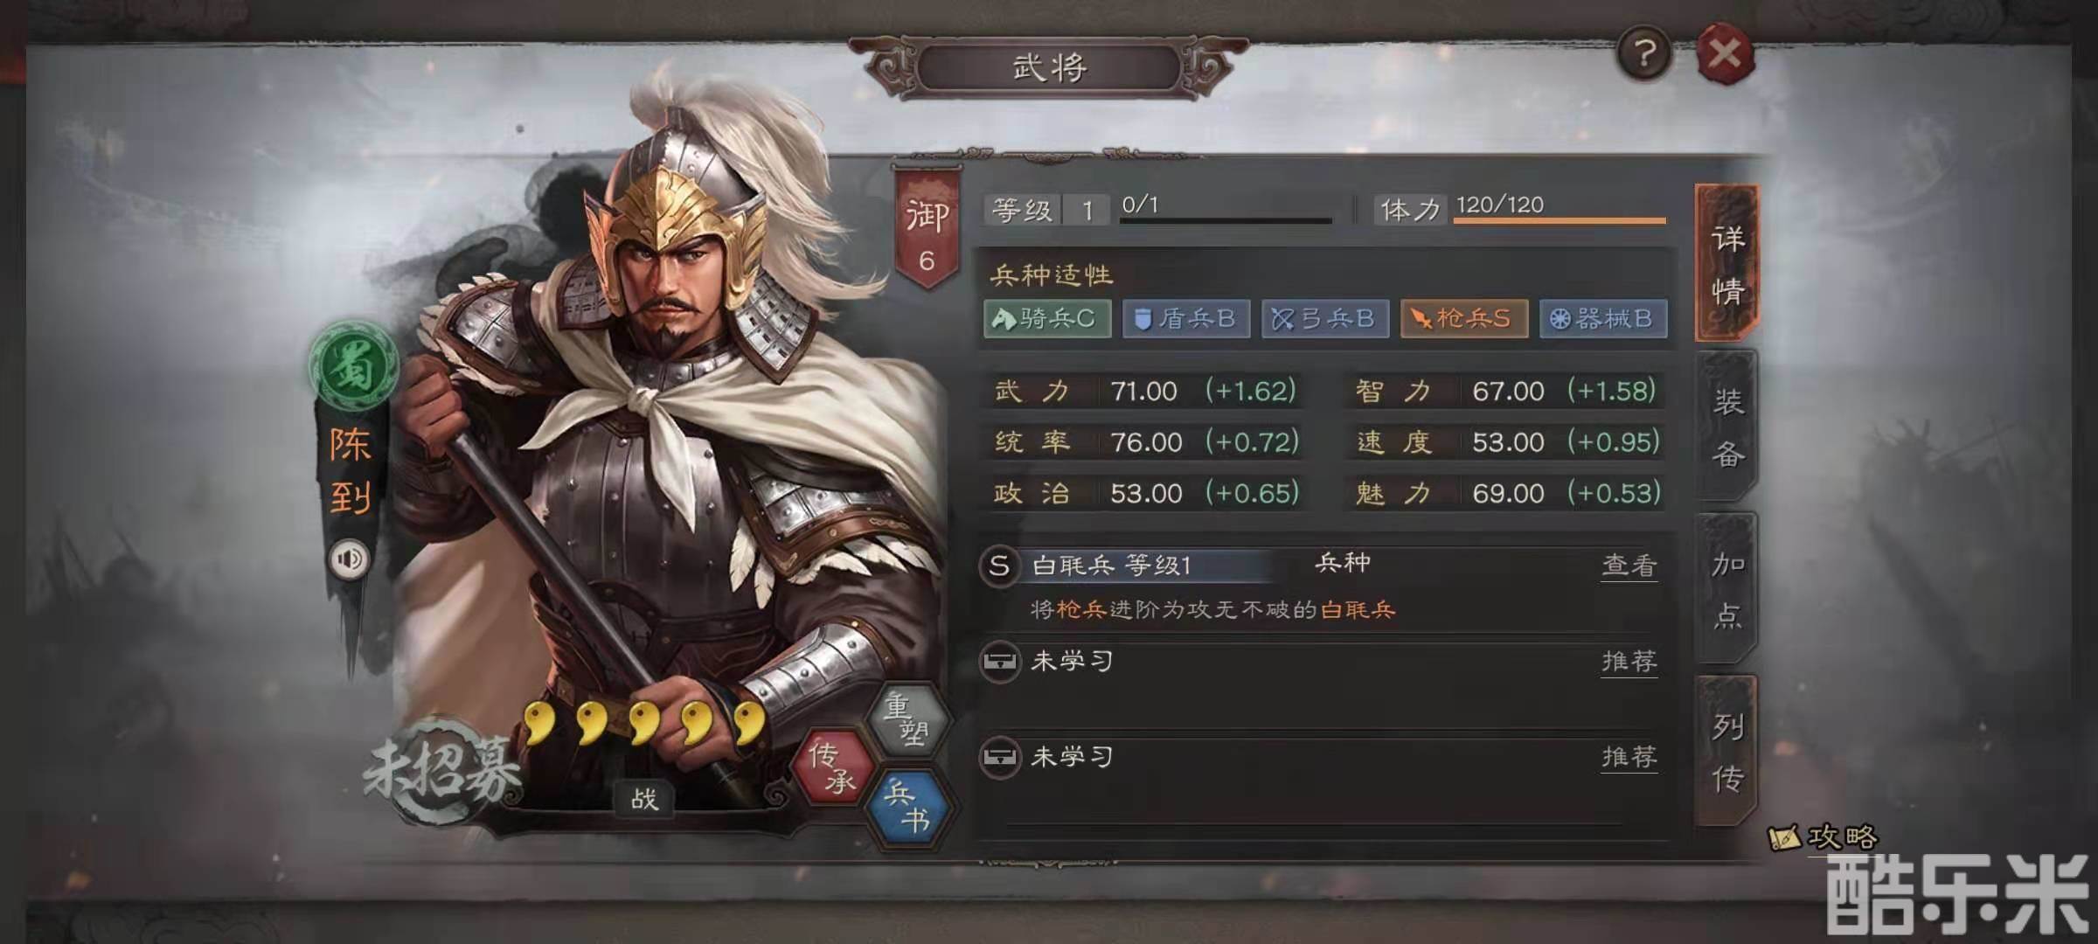The height and width of the screenshot is (944, 2098).
Task: Switch to the 加点 side tab
Action: click(1726, 590)
